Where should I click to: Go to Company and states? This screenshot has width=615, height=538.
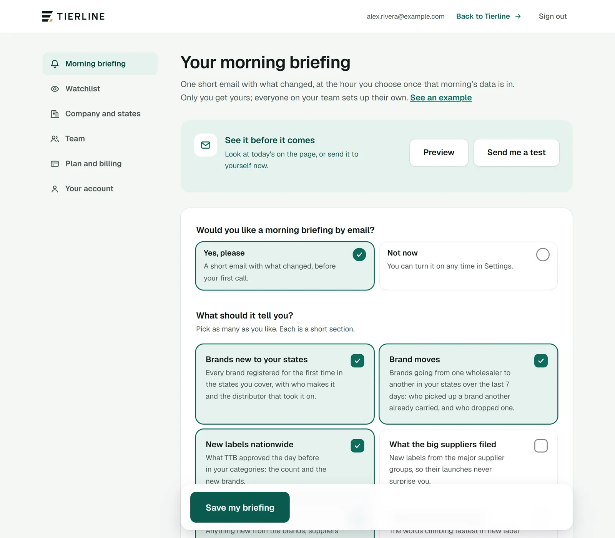(x=100, y=114)
